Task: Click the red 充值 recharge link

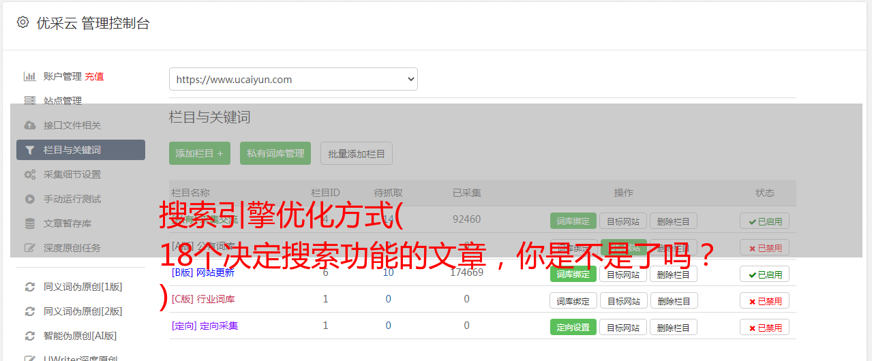Action: [94, 76]
